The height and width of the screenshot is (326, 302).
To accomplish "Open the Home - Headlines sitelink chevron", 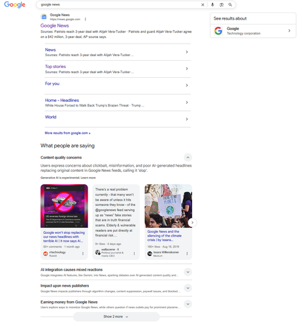I will pyautogui.click(x=187, y=103).
